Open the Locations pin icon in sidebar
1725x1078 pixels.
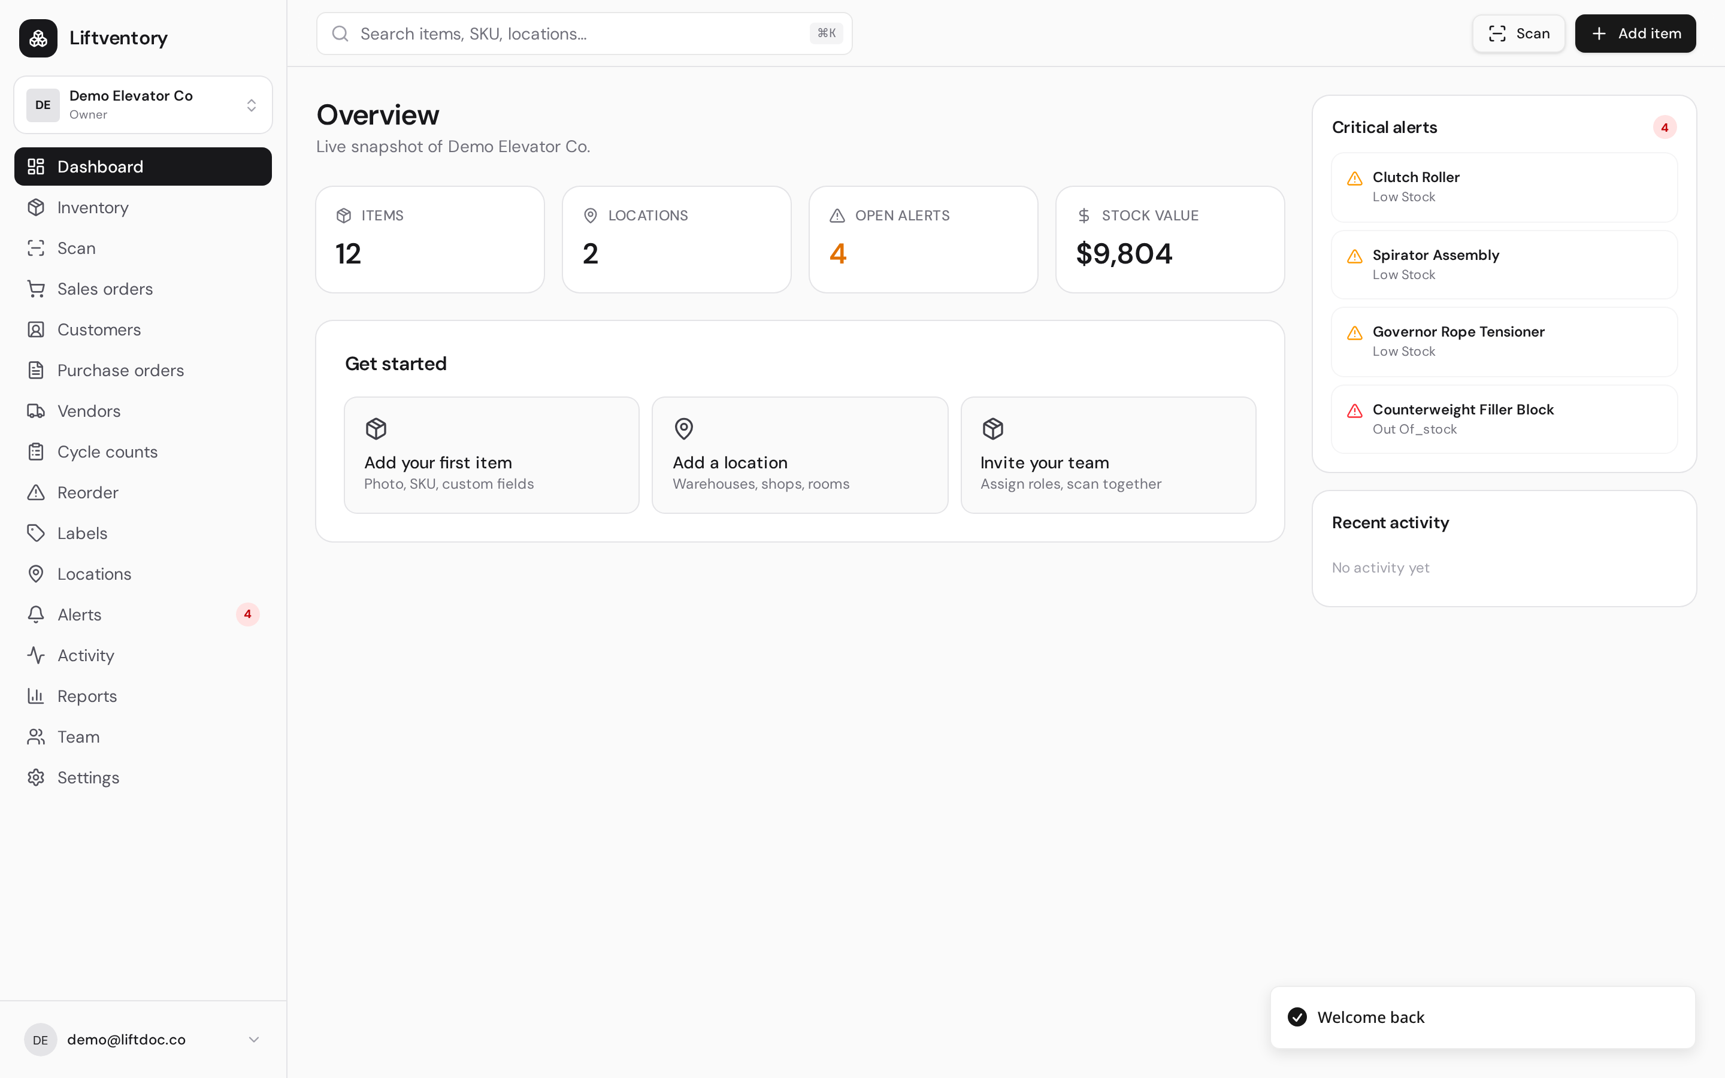click(x=36, y=573)
